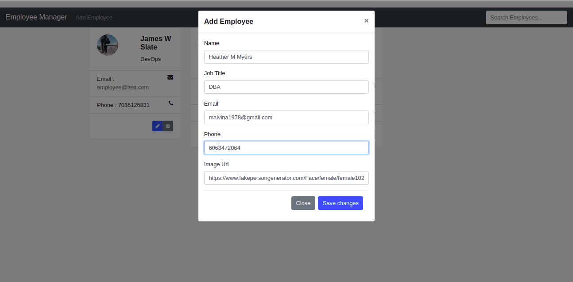573x282 pixels.
Task: Click the Add Employee modal heading
Action: 228,21
